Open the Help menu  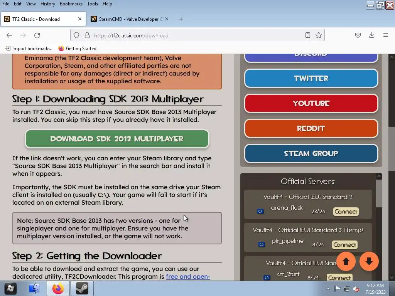[107, 4]
